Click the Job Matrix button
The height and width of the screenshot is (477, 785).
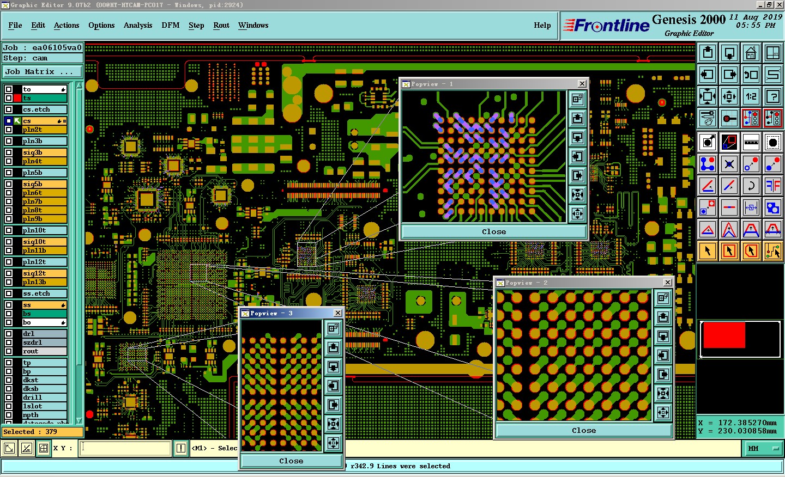point(43,71)
